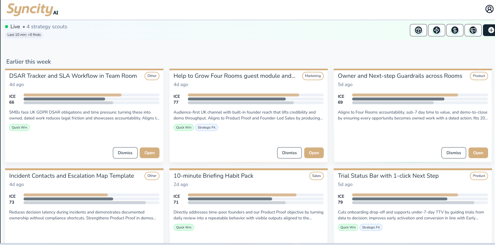The width and height of the screenshot is (495, 245).
Task: Click the megaphone marketing scout icon
Action: pos(473,30)
